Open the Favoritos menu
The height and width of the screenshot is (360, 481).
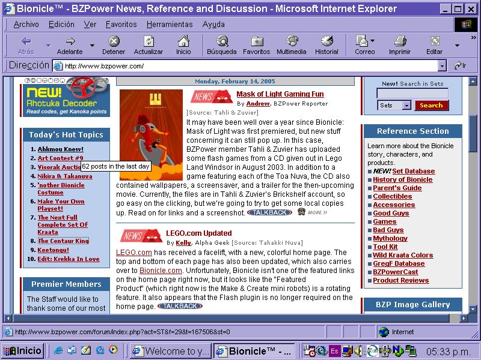pyautogui.click(x=121, y=24)
